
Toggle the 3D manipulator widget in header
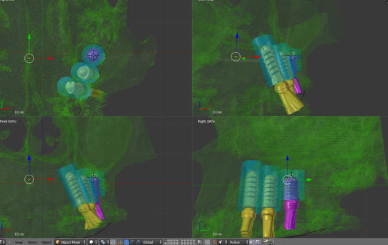[120, 242]
